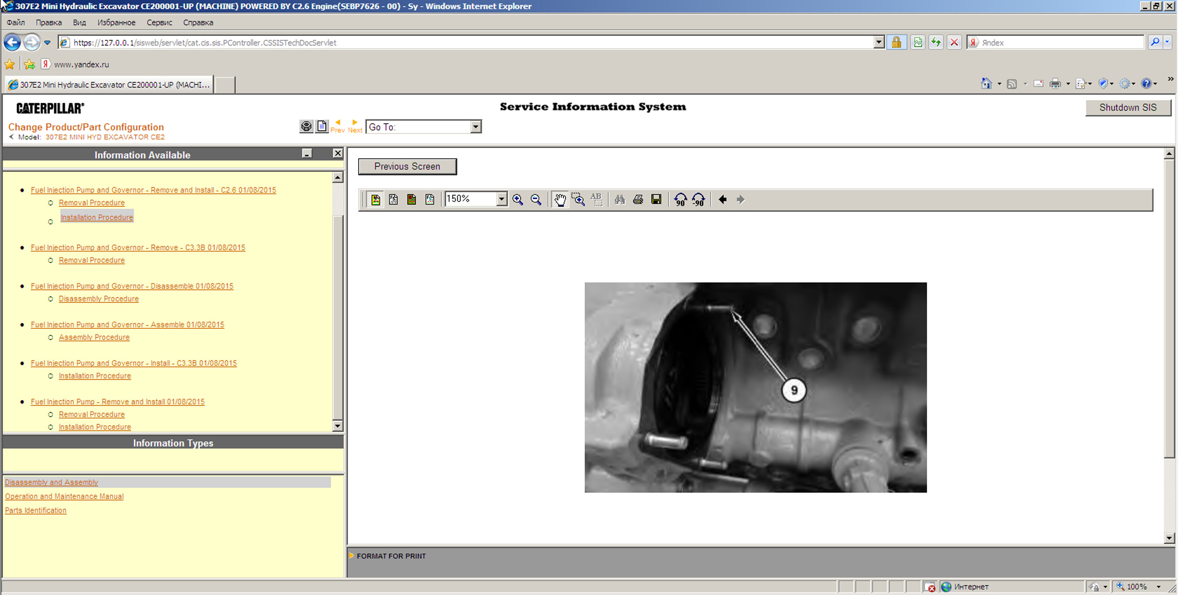Open the Сервис menu
The height and width of the screenshot is (595, 1178).
(x=159, y=22)
